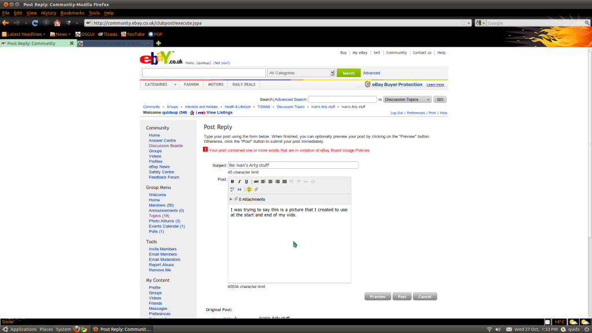Open Topics (19) in Group Menu
The width and height of the screenshot is (592, 333).
159,216
